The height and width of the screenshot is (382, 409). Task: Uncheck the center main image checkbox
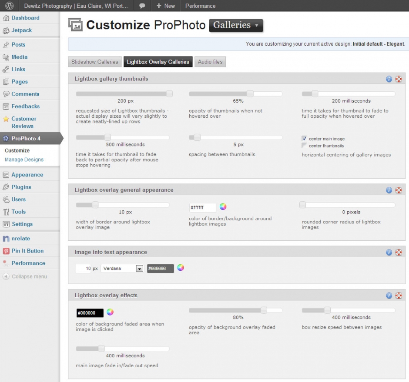pos(305,139)
